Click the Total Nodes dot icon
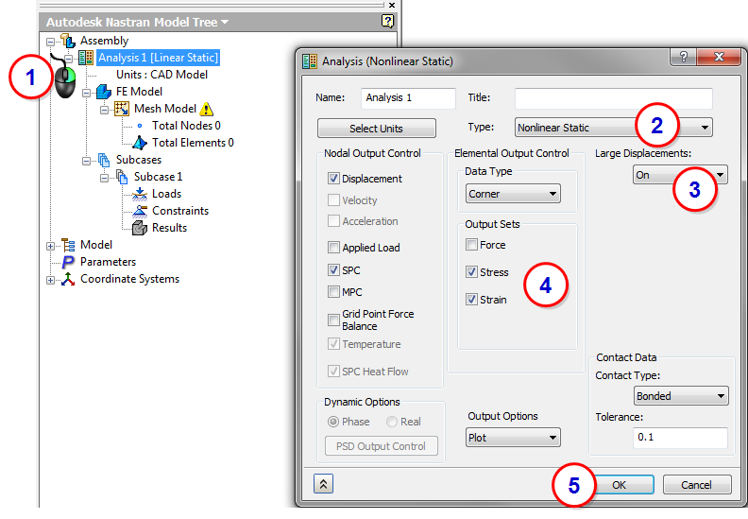The width and height of the screenshot is (748, 519). click(140, 126)
